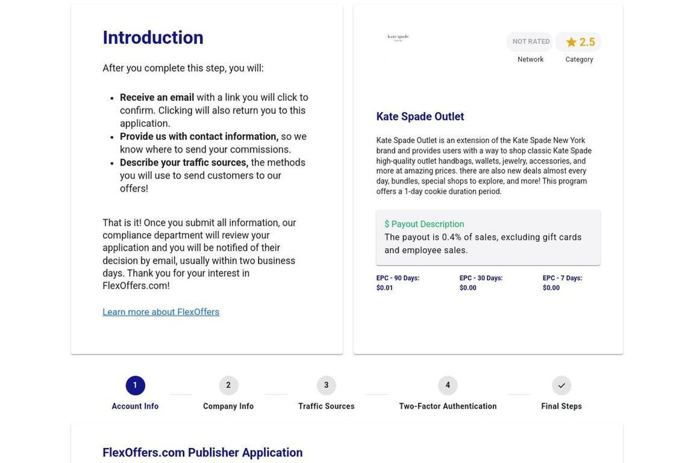Viewport: 694px width, 463px height.
Task: Click the 'EPC - 90 Days:' label
Action: [398, 279]
